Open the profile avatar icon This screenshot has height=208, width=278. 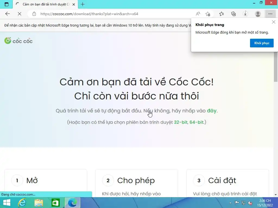(x=258, y=14)
